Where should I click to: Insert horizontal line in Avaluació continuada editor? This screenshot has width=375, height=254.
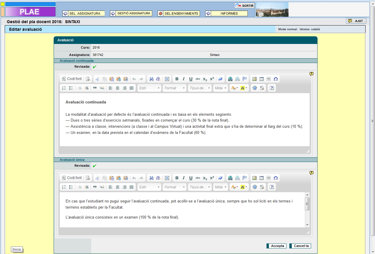pyautogui.click(x=269, y=79)
